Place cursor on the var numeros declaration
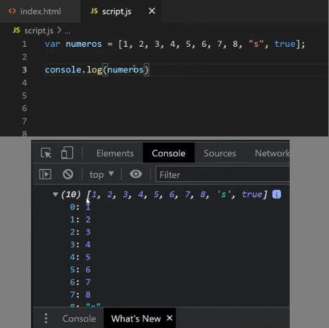 coord(175,44)
